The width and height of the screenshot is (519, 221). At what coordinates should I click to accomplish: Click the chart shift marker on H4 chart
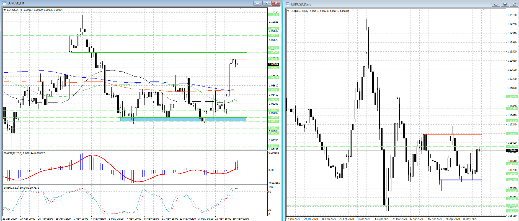241,9
